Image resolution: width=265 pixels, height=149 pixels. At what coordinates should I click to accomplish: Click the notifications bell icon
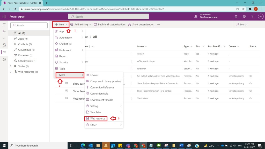236,17
